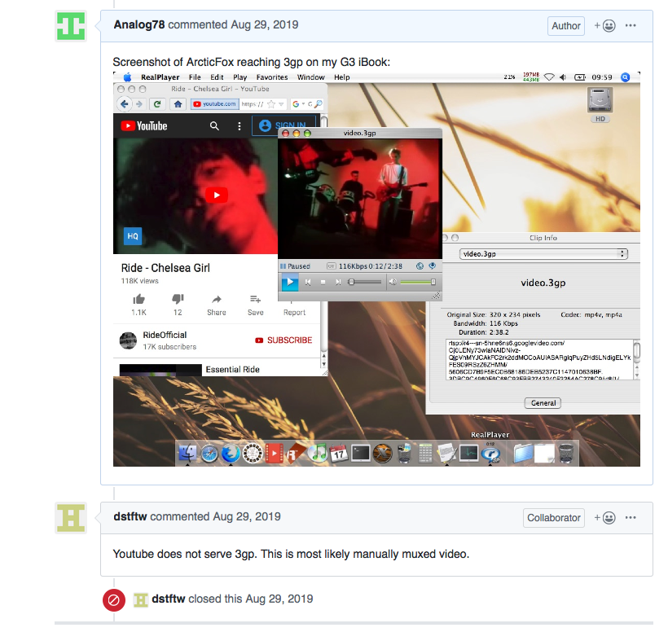The height and width of the screenshot is (632, 668).
Task: Click the next track button in RealPlayer
Action: [x=338, y=282]
